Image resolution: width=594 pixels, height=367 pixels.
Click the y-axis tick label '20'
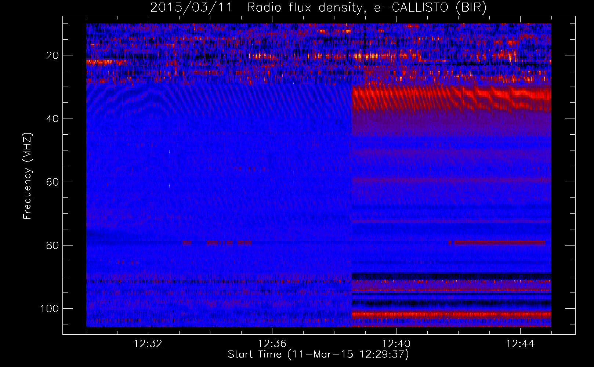(x=53, y=55)
